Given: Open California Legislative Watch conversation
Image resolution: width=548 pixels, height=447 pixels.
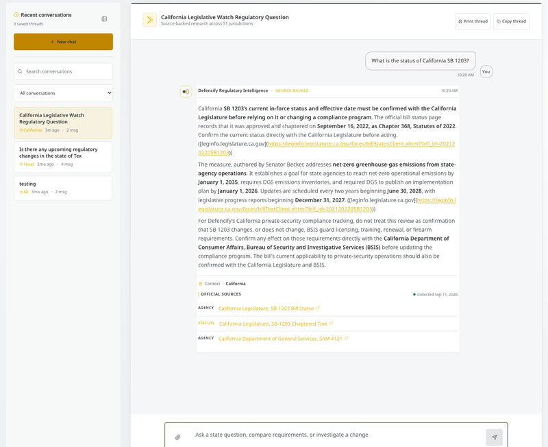Looking at the screenshot, I should 63,123.
